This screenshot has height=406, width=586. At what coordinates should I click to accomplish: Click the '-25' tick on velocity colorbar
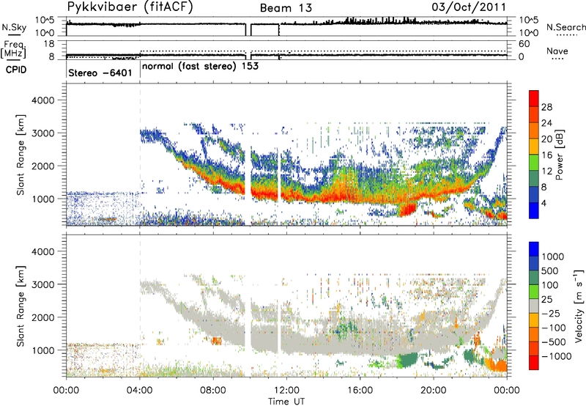click(x=551, y=313)
